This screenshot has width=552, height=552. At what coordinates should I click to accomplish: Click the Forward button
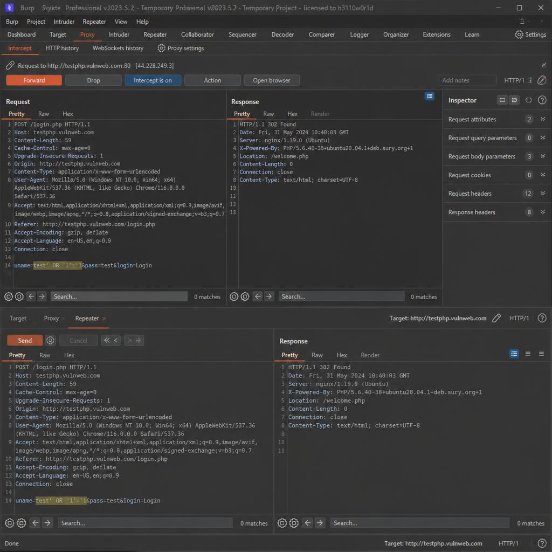(x=34, y=80)
